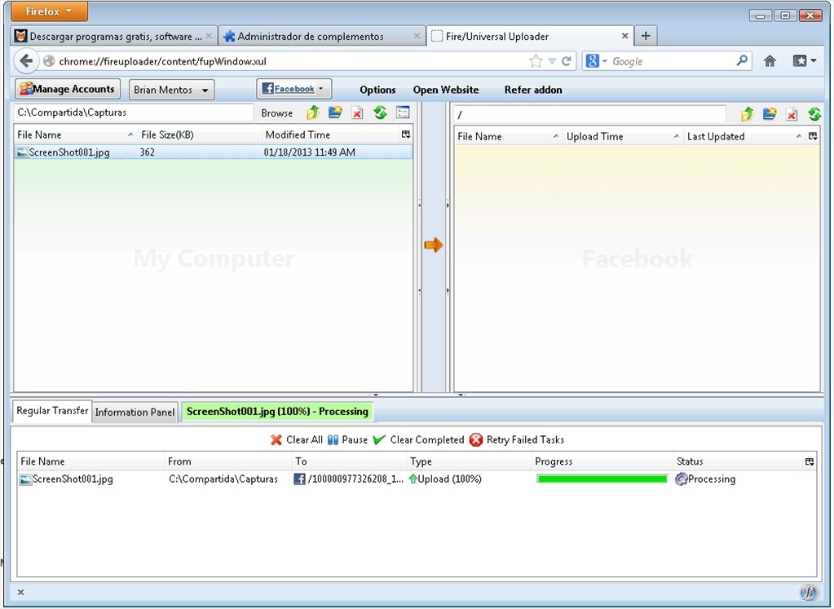Pause the transfers
The width and height of the screenshot is (834, 609).
348,440
